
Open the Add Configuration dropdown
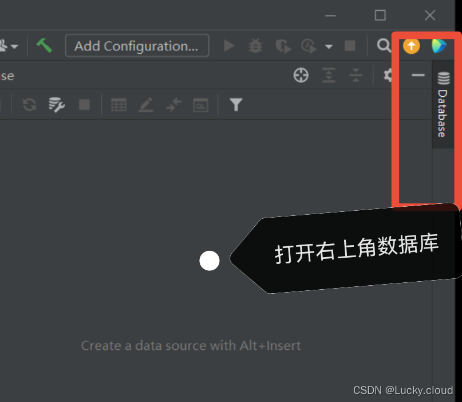[x=137, y=46]
